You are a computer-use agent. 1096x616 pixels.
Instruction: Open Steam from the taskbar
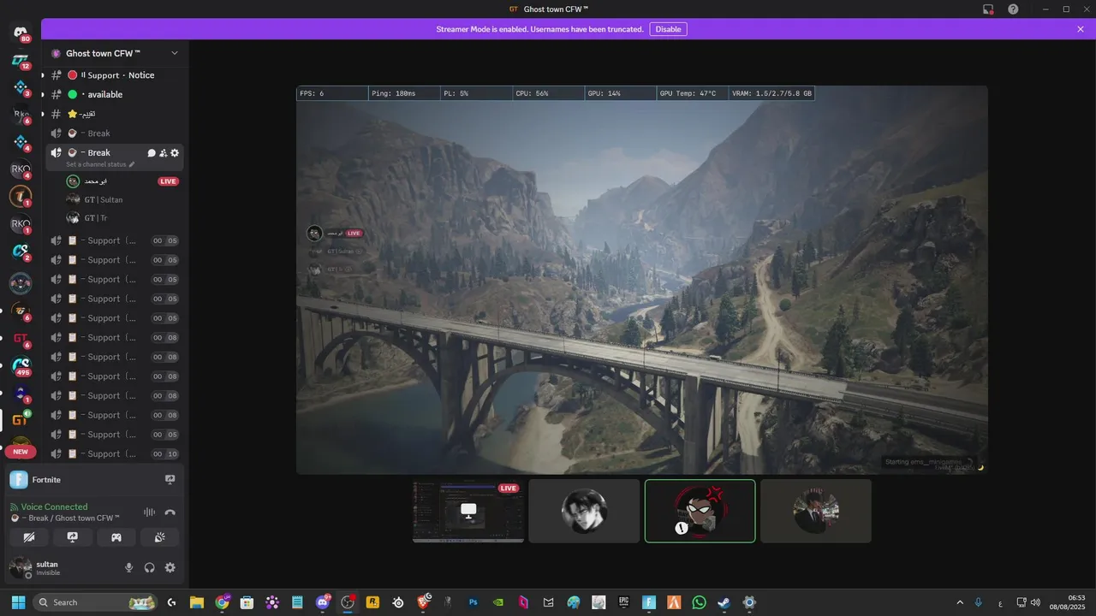coord(724,602)
